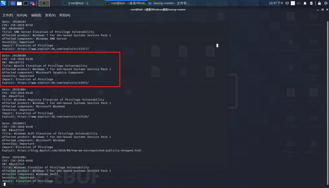Click the battery power manager icon
Image resolution: width=329 pixels, height=188 pixels.
[311, 3]
